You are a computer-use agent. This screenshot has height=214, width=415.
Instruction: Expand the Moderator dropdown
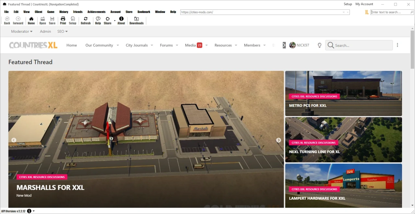[x=22, y=31]
